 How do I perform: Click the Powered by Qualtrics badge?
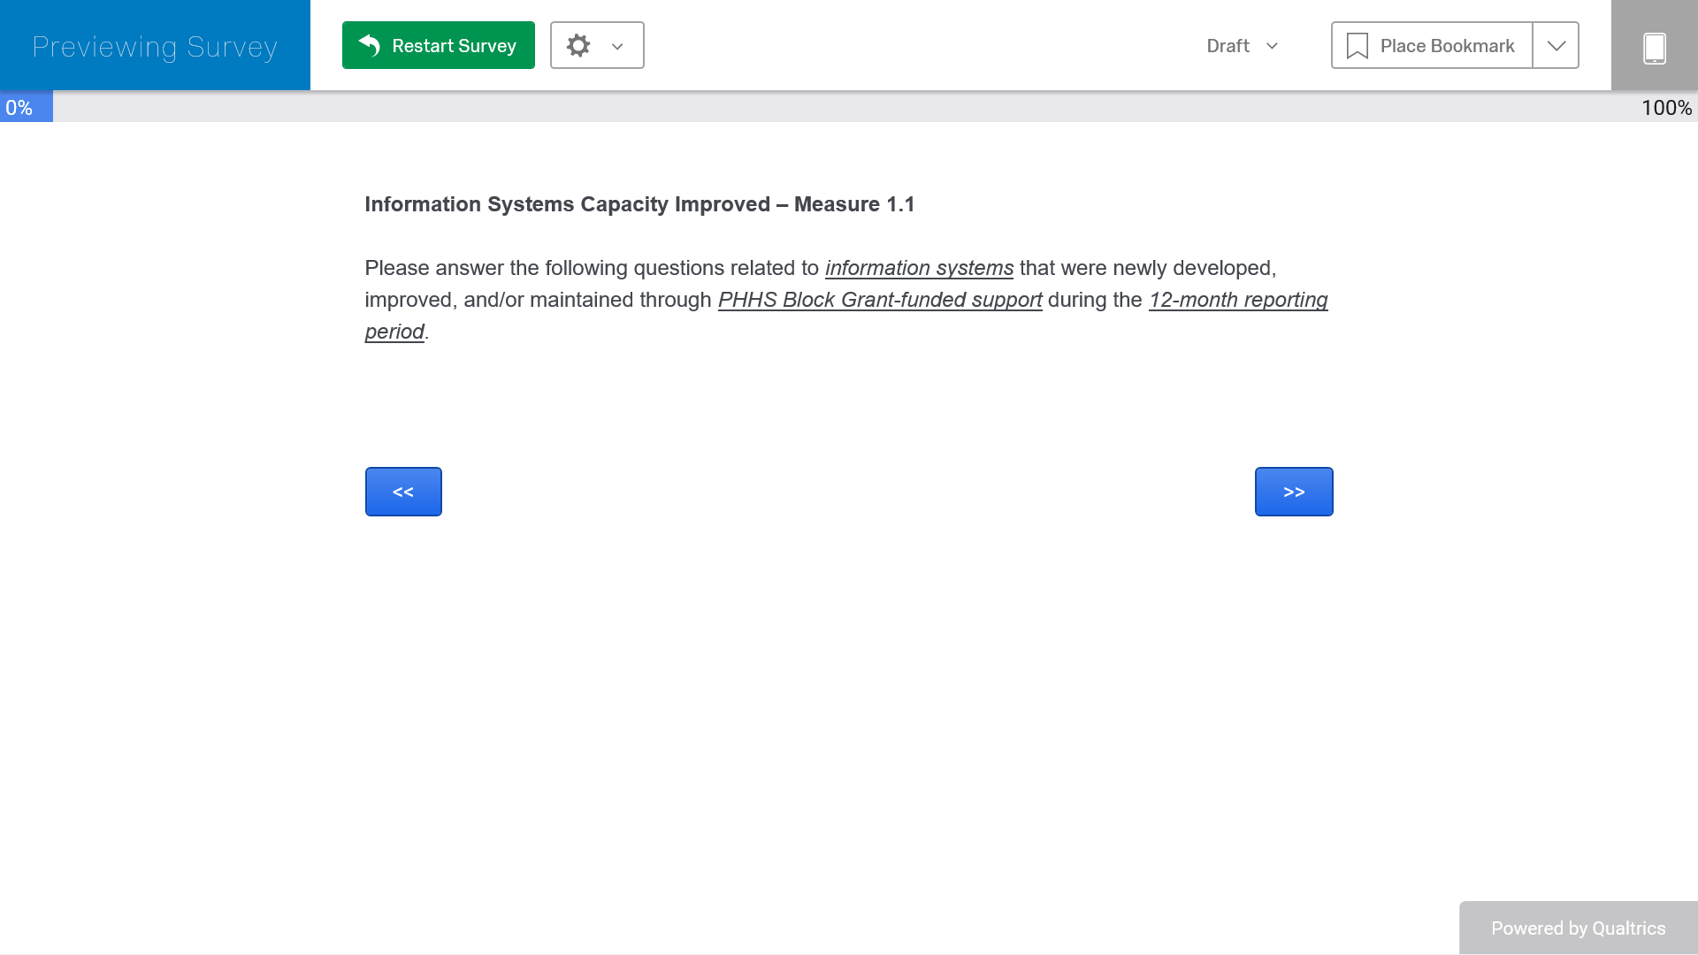click(x=1578, y=928)
